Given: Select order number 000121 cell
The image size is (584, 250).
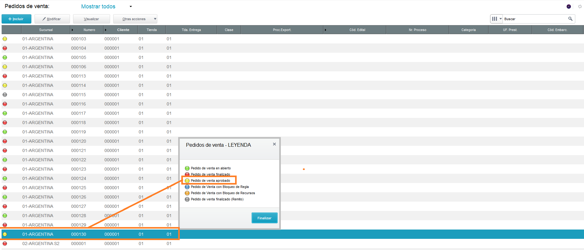Looking at the screenshot, I should 78,150.
